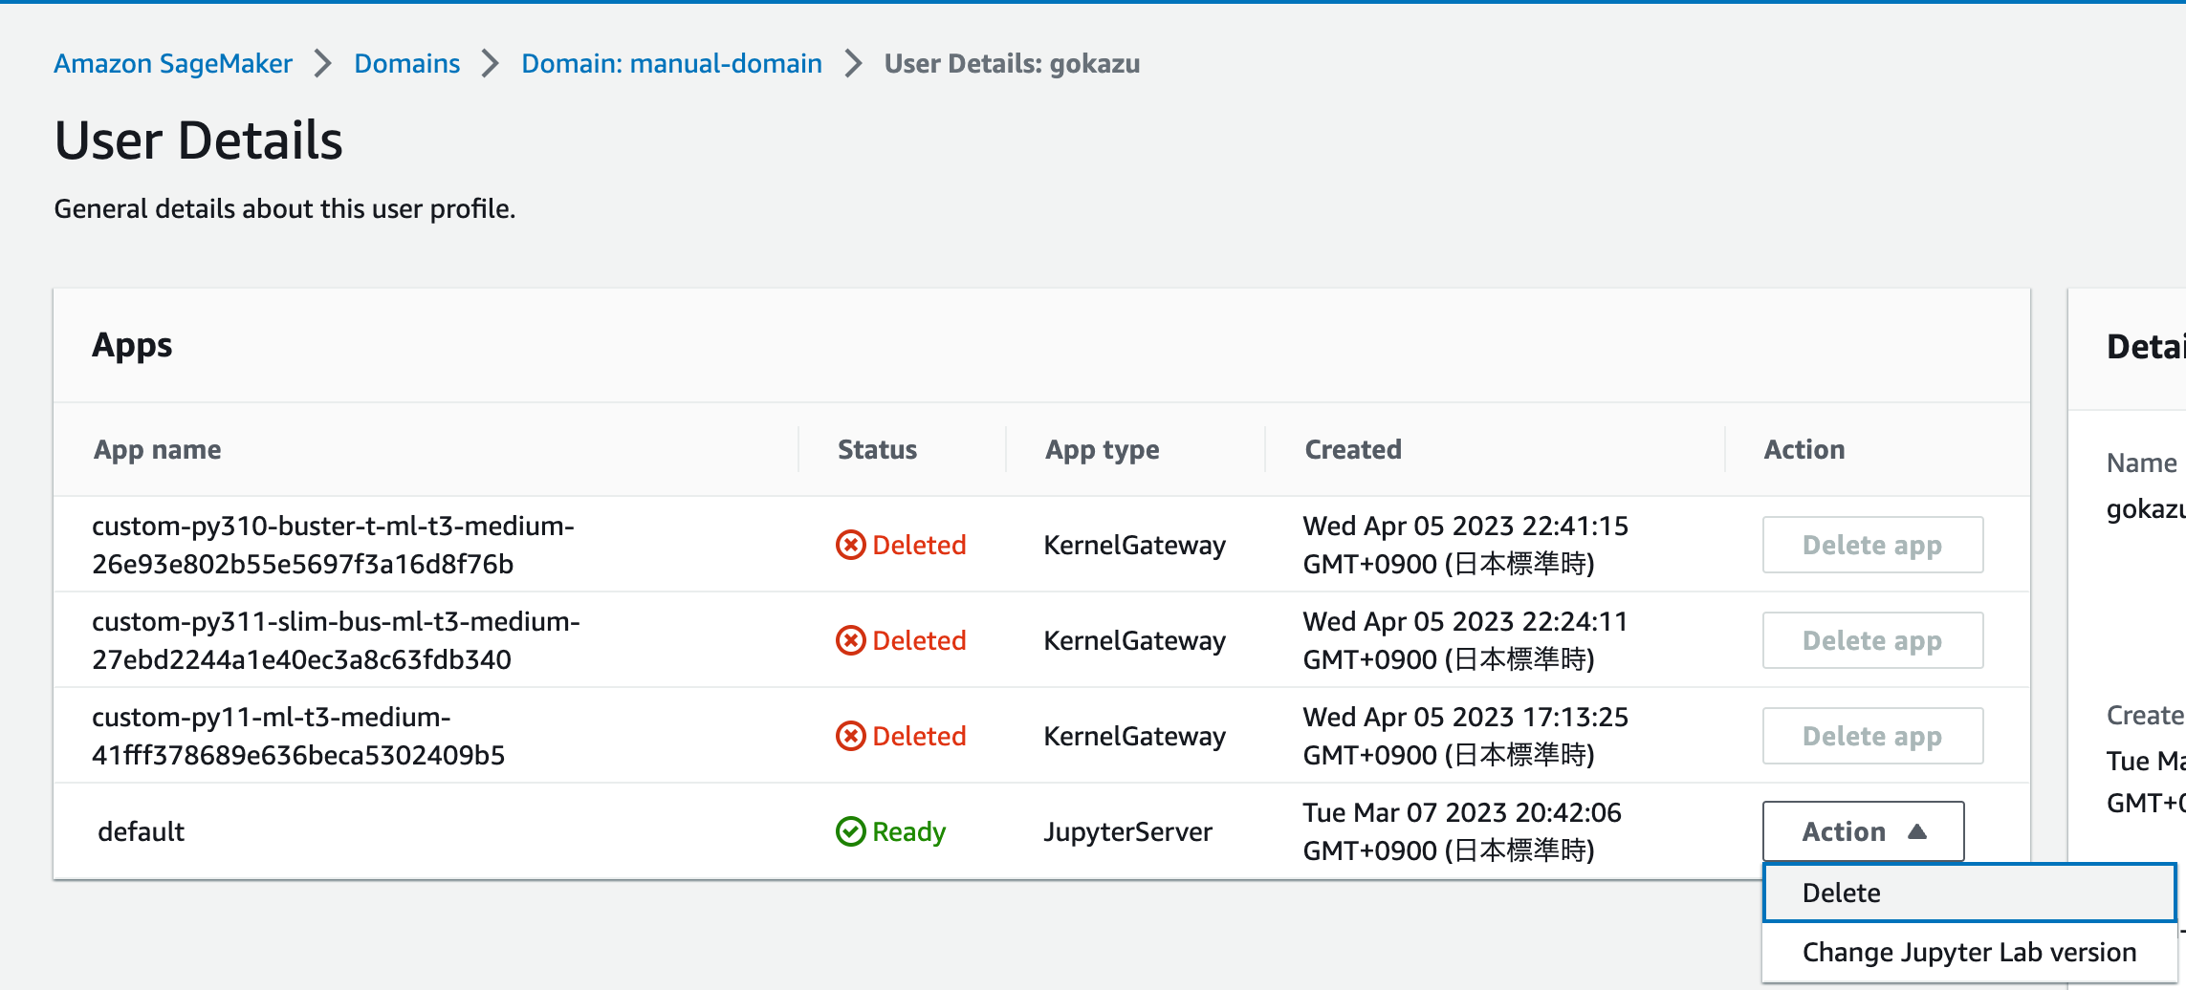Click the App name column header
This screenshot has width=2186, height=990.
pos(157,449)
